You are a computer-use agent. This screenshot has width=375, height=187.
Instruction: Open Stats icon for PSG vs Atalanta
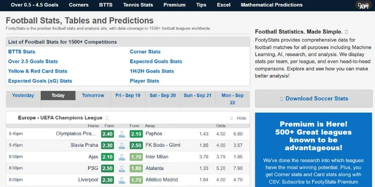coord(122,168)
